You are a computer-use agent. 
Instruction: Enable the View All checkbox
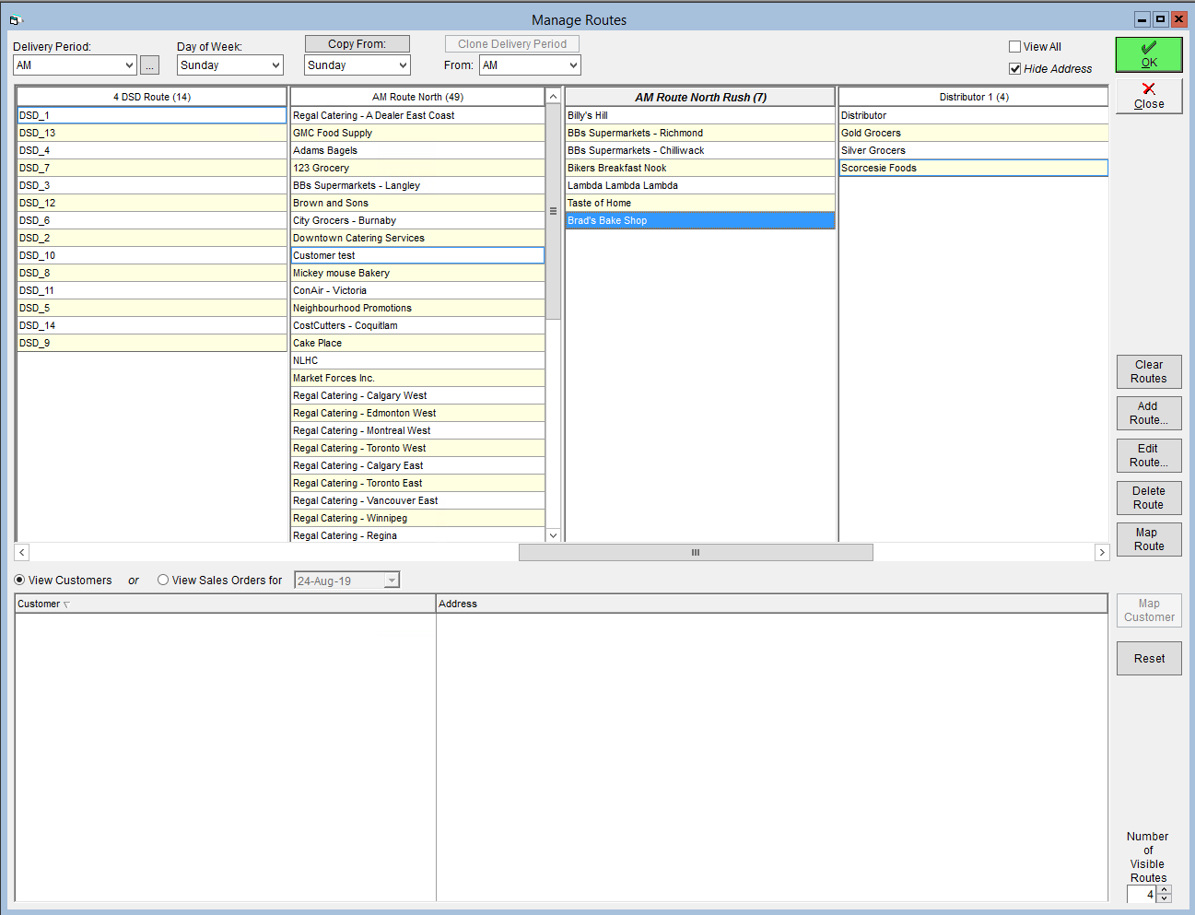pyautogui.click(x=1014, y=47)
